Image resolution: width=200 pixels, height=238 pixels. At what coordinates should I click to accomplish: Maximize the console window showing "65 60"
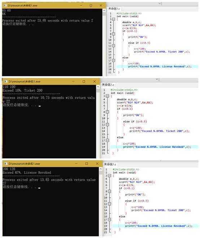(x=91, y=5)
